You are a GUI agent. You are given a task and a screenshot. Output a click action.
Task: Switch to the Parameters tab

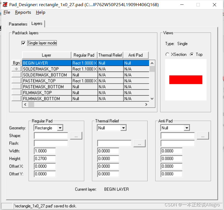click(18, 24)
